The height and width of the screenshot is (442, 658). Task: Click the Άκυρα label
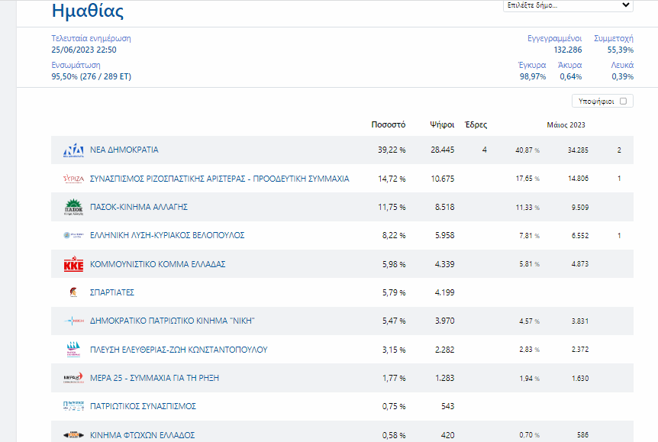tap(570, 66)
